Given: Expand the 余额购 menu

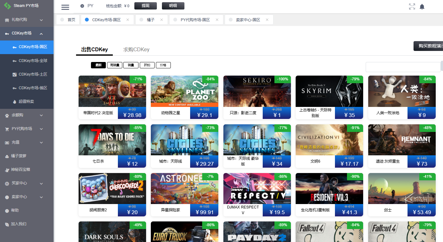Looking at the screenshot, I should click(41, 115).
